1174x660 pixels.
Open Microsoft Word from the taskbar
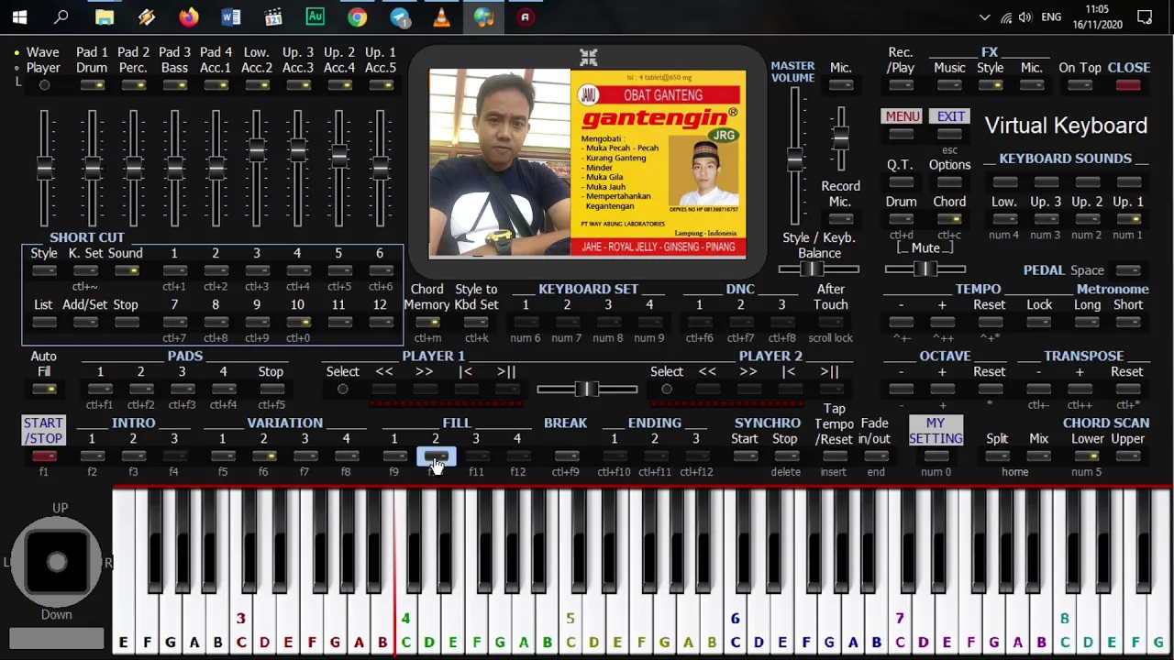click(x=231, y=16)
